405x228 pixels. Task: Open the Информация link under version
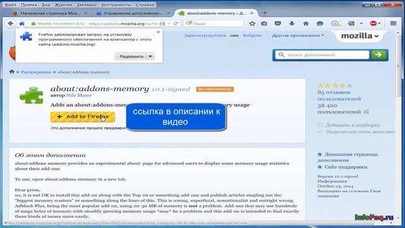coord(332,181)
